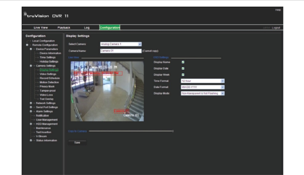
Task: Open Video Settings in the tree
Action: 48,74
